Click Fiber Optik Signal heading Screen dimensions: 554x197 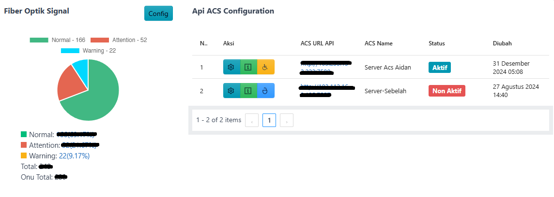coord(36,11)
